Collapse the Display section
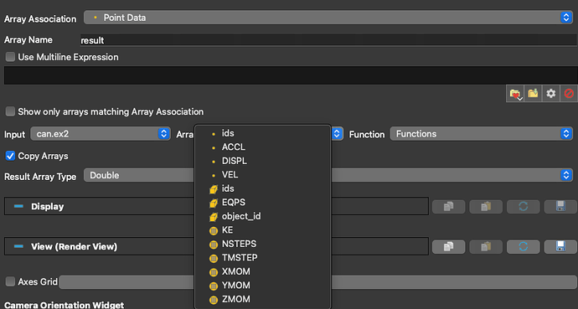The height and width of the screenshot is (309, 578). [x=18, y=206]
